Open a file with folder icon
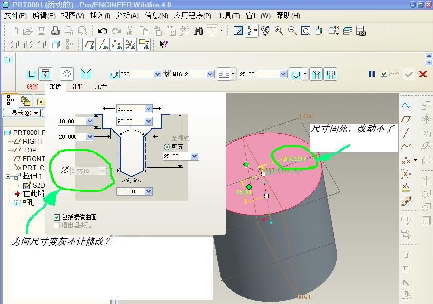Viewport: 433px width, 304px height. pos(28,30)
